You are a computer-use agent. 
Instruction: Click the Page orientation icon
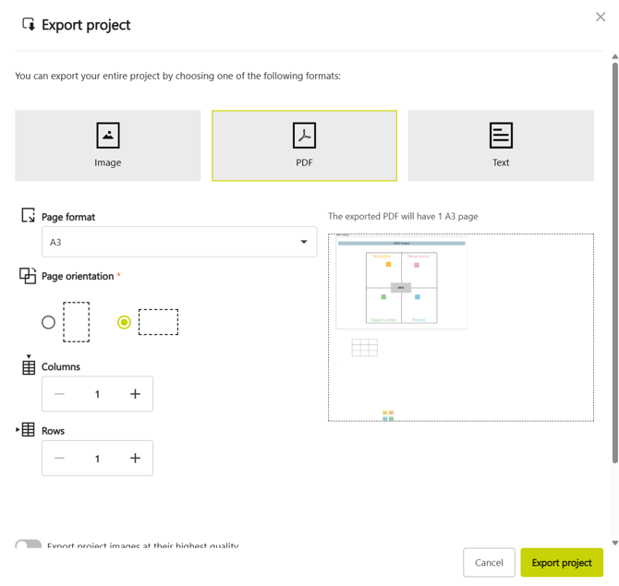(x=28, y=276)
